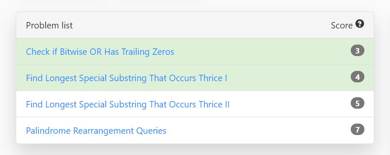Open the Palindrome Rearrangement Queries problem
The height and width of the screenshot is (155, 390).
[x=96, y=130]
